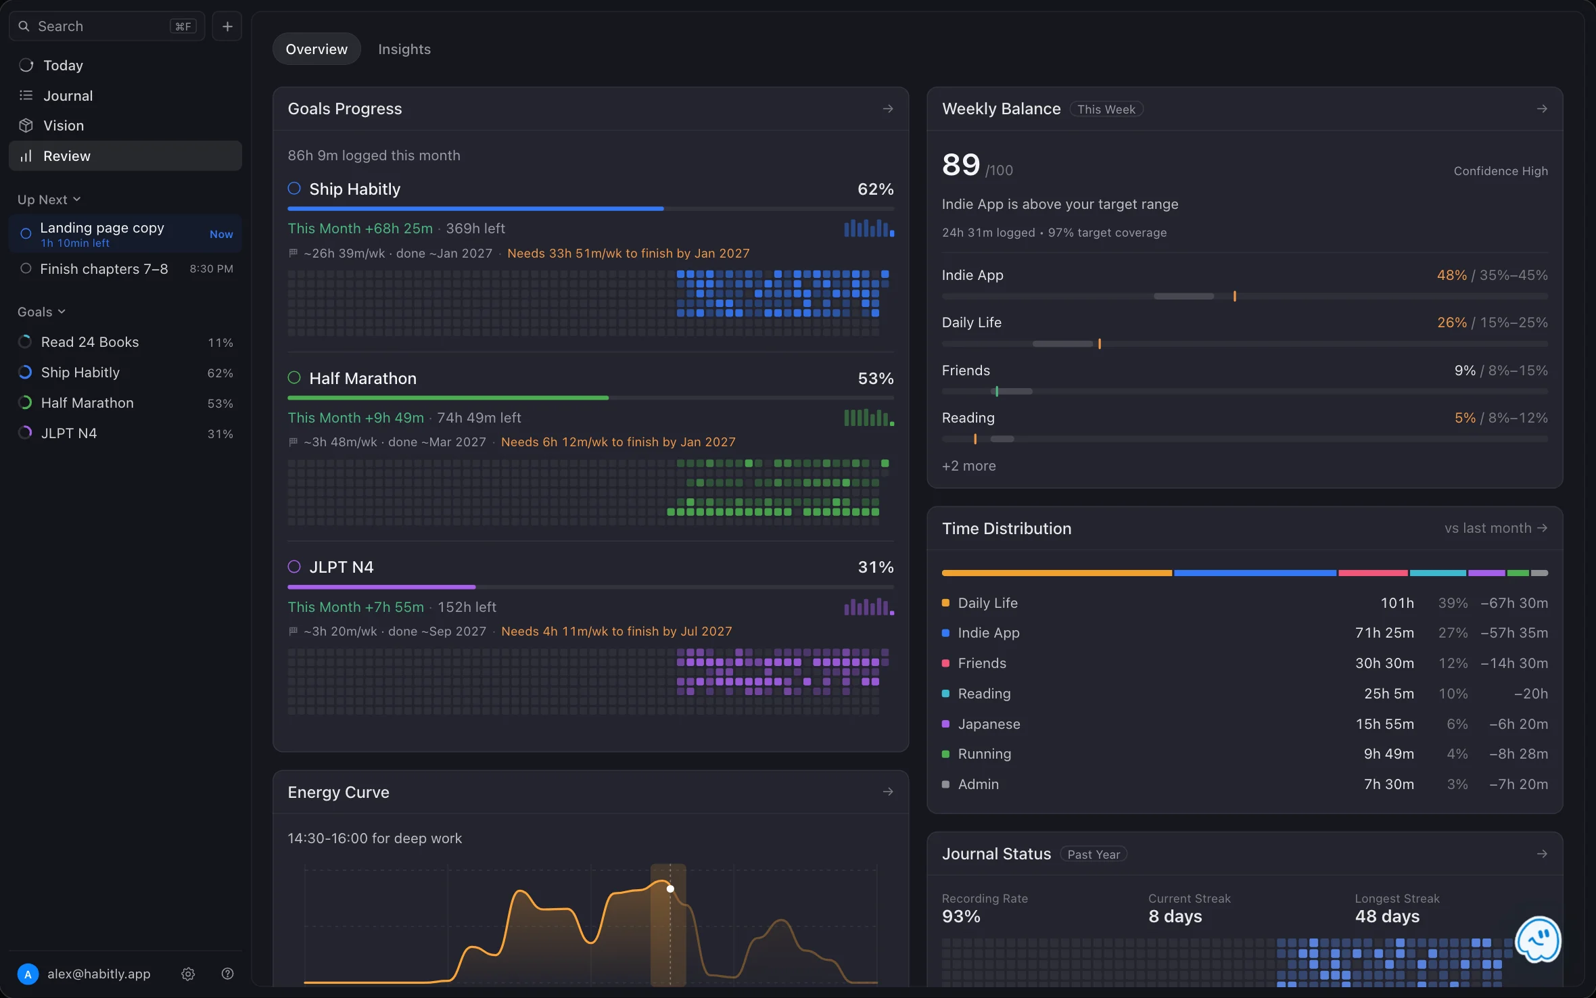Open JLPT N4 goal in sidebar
Image resolution: width=1596 pixels, height=998 pixels.
pos(125,433)
